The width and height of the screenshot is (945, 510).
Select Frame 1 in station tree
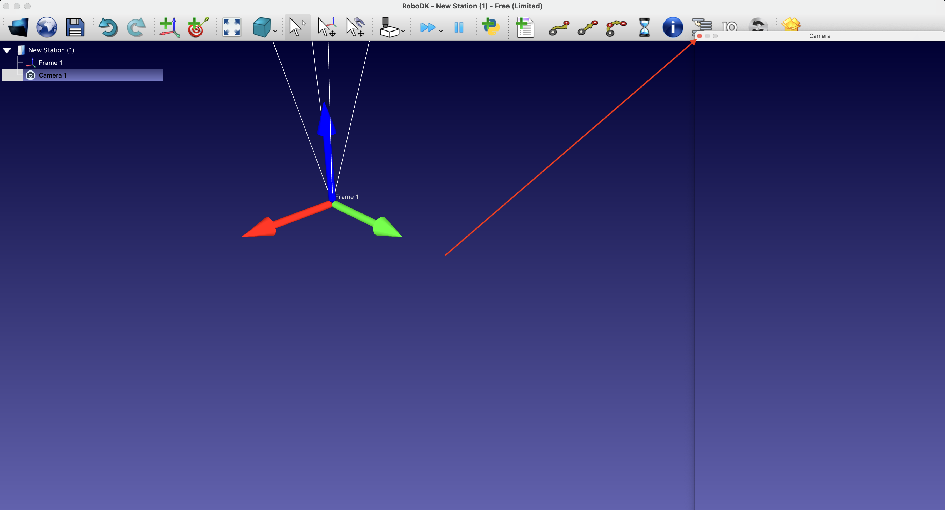pyautogui.click(x=51, y=63)
